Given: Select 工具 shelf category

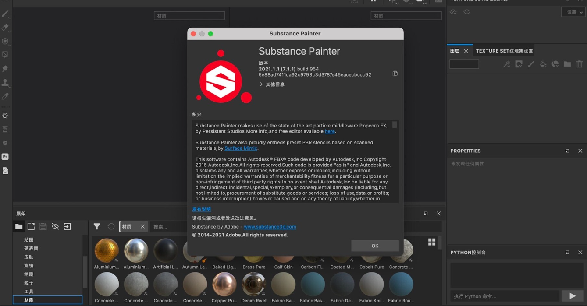Looking at the screenshot, I should pos(29,292).
